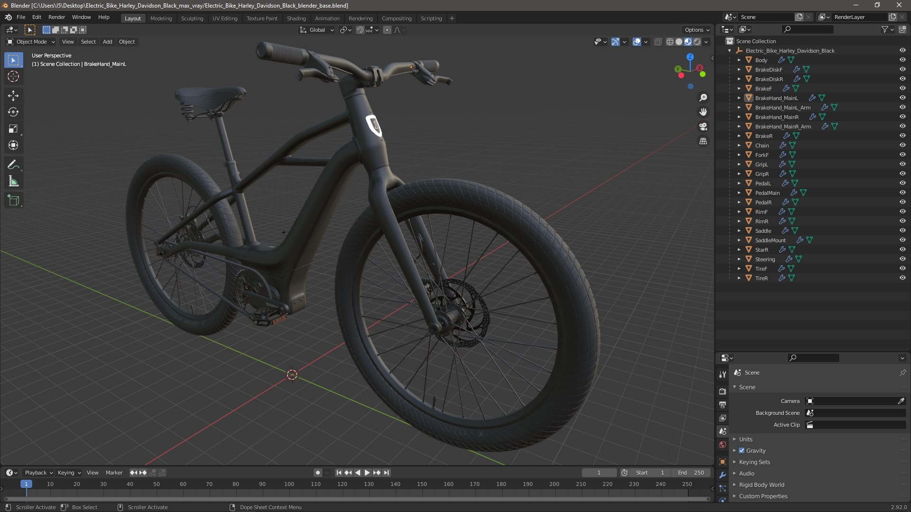911x512 pixels.
Task: Switch to wireframe viewport shading
Action: (670, 42)
